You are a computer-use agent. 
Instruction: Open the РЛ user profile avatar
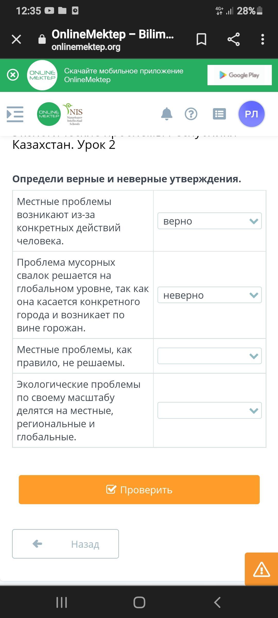tap(251, 114)
